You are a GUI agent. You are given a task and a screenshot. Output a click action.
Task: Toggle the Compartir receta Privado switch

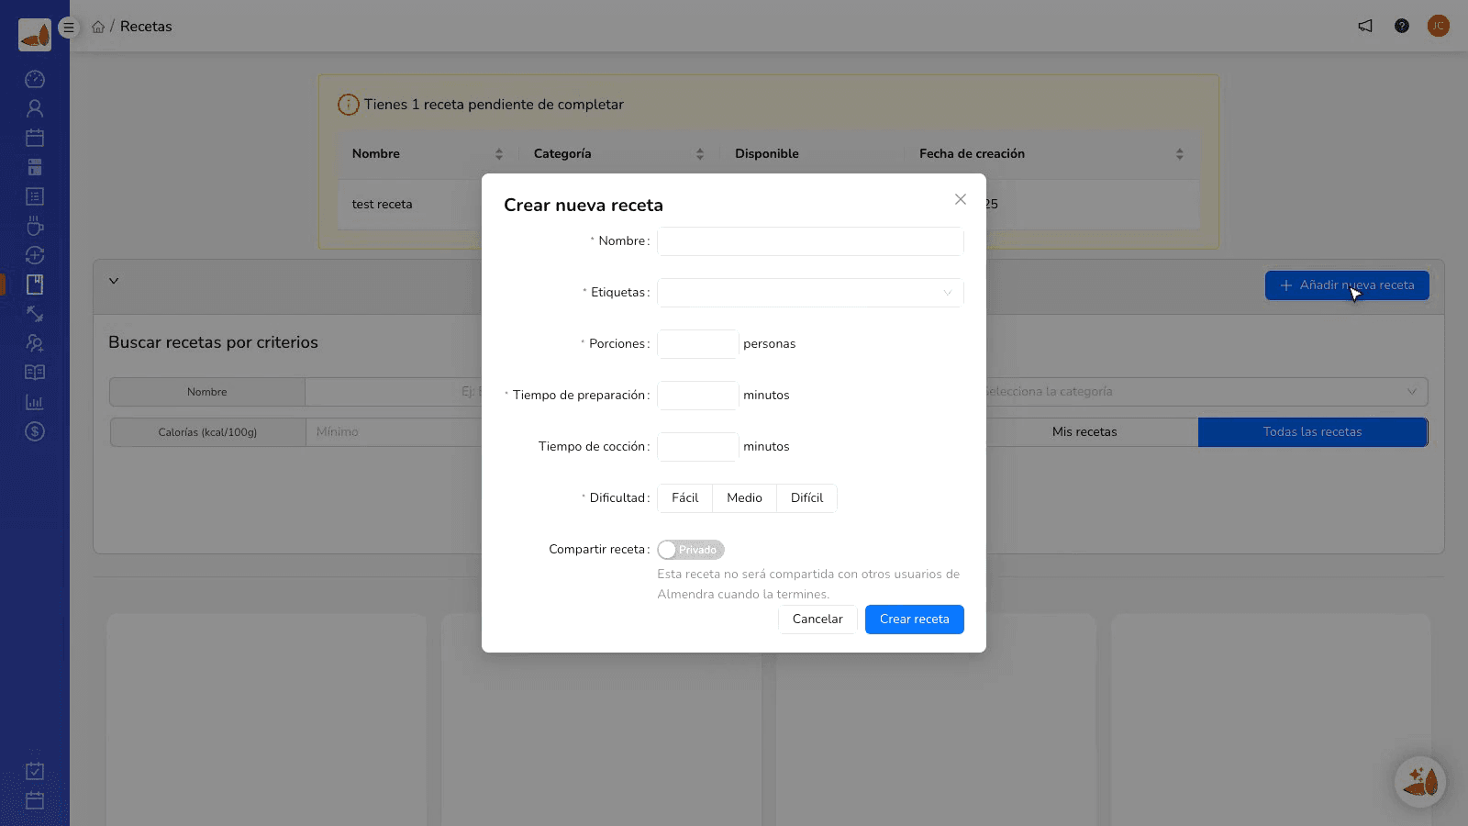tap(691, 550)
